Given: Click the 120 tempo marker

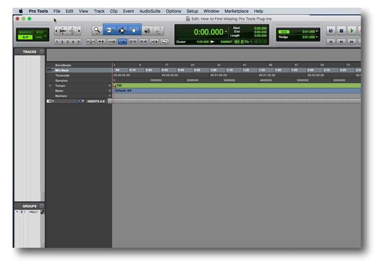Looking at the screenshot, I should pyautogui.click(x=118, y=86).
